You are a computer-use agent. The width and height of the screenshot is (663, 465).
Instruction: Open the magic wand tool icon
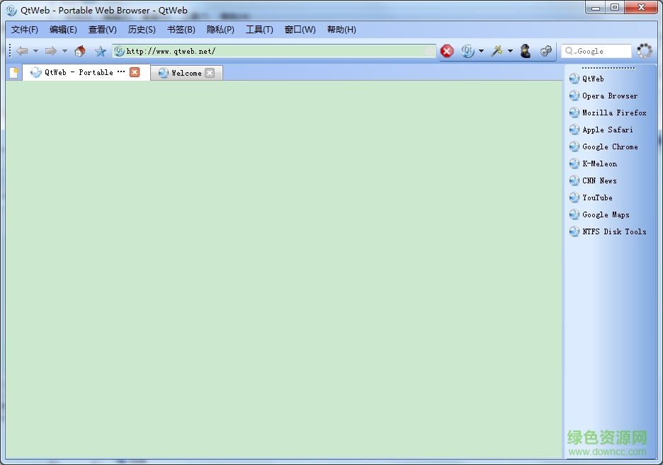(x=497, y=50)
